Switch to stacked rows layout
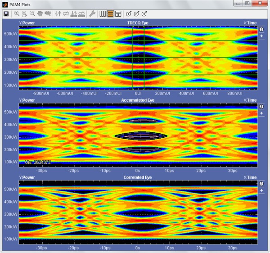 click(110, 14)
